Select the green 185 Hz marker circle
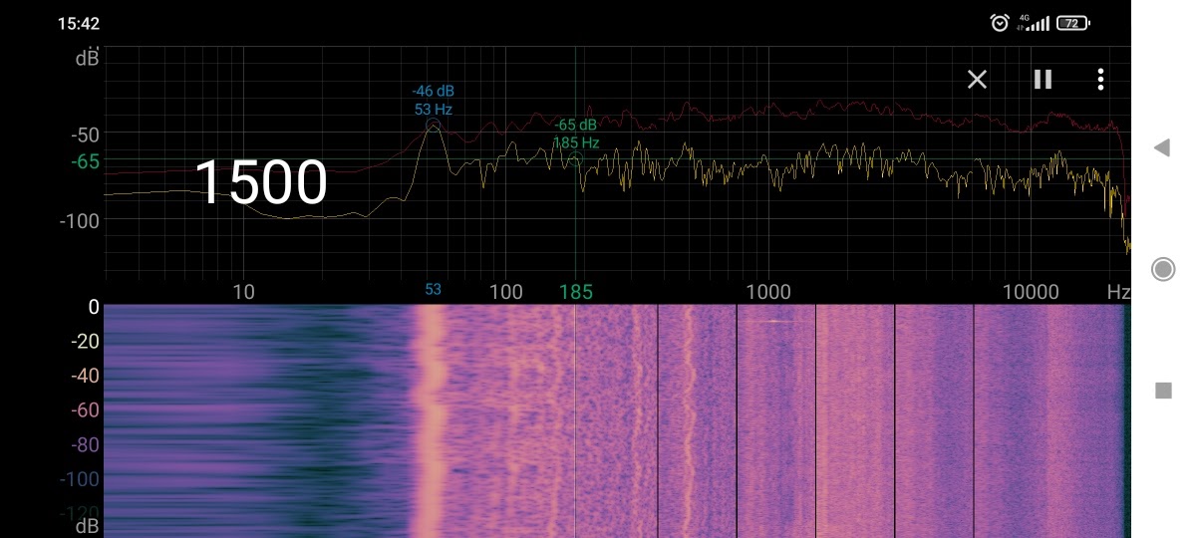The height and width of the screenshot is (538, 1196). [576, 159]
